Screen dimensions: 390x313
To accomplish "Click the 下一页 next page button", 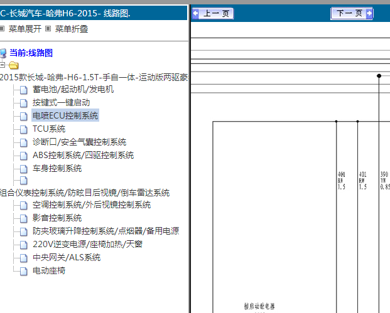I will point(352,13).
